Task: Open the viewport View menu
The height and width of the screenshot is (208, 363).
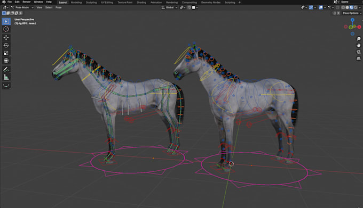Action: point(40,7)
